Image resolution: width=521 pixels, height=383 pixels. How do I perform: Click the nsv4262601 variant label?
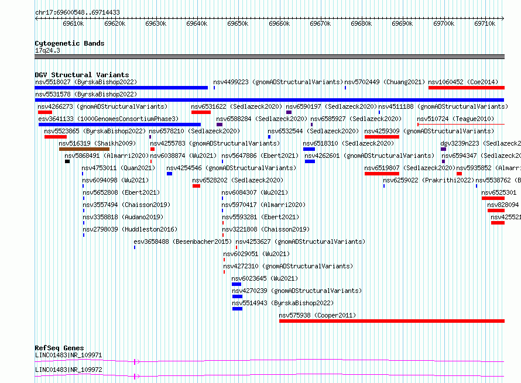point(369,156)
